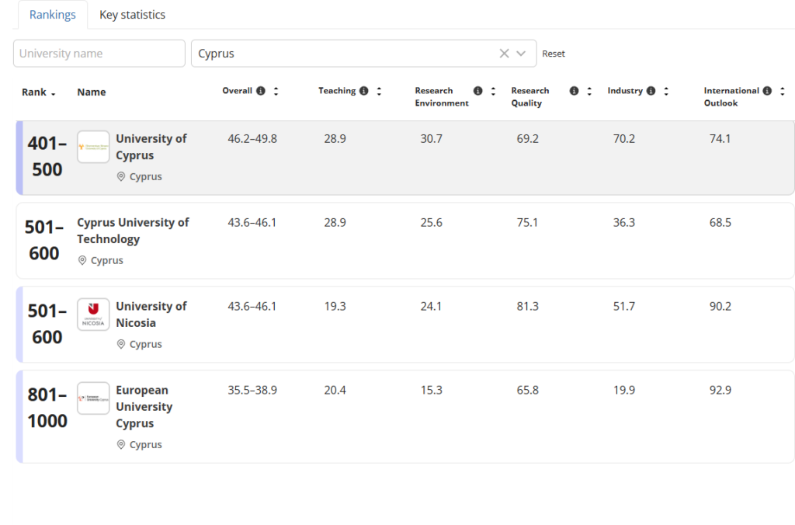
Task: Sort by Rank column arrow
Action: 53,93
